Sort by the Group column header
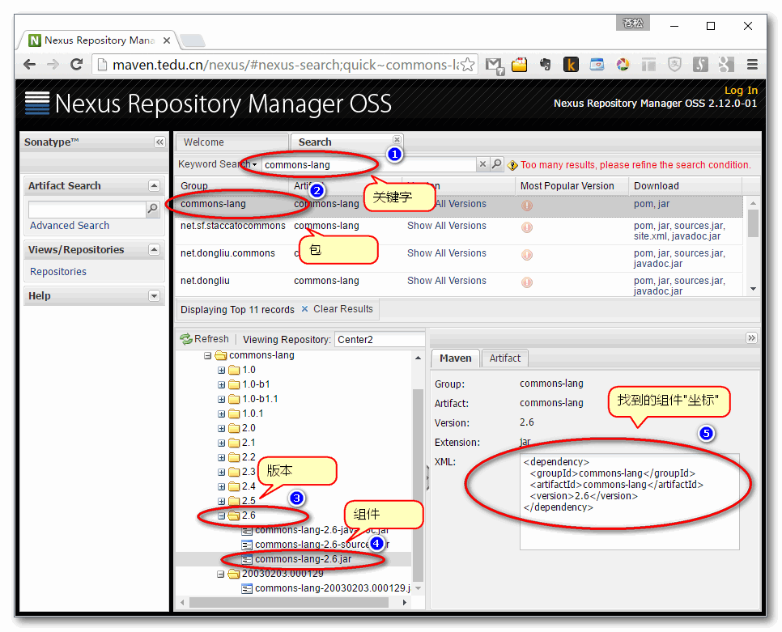 click(x=232, y=186)
